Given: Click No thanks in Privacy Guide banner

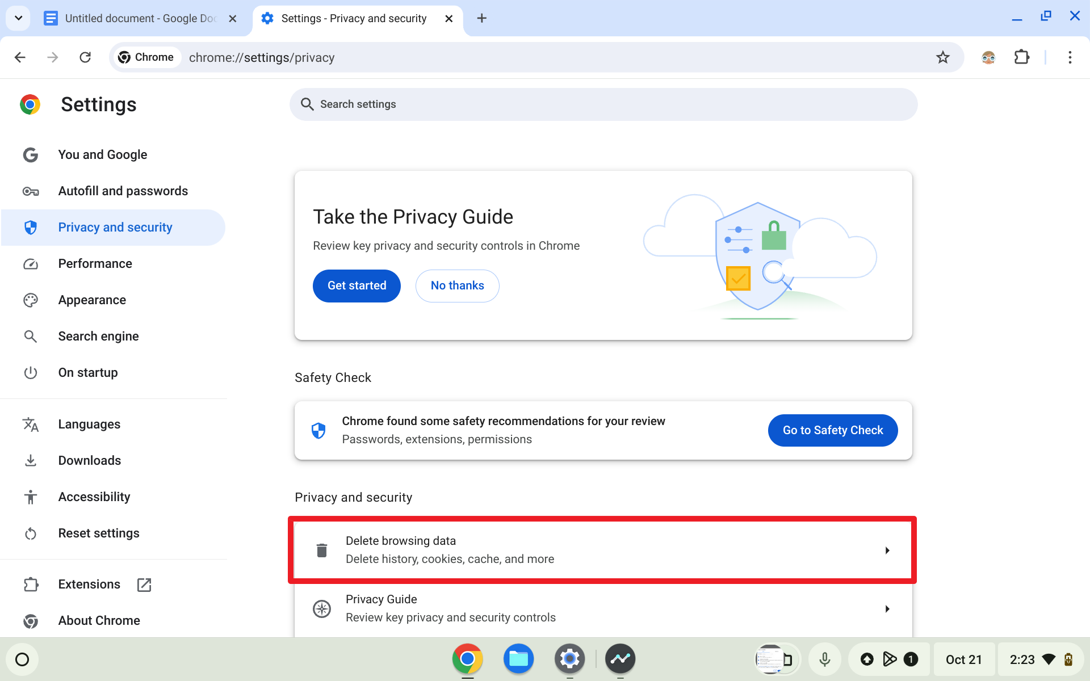Looking at the screenshot, I should pos(456,285).
